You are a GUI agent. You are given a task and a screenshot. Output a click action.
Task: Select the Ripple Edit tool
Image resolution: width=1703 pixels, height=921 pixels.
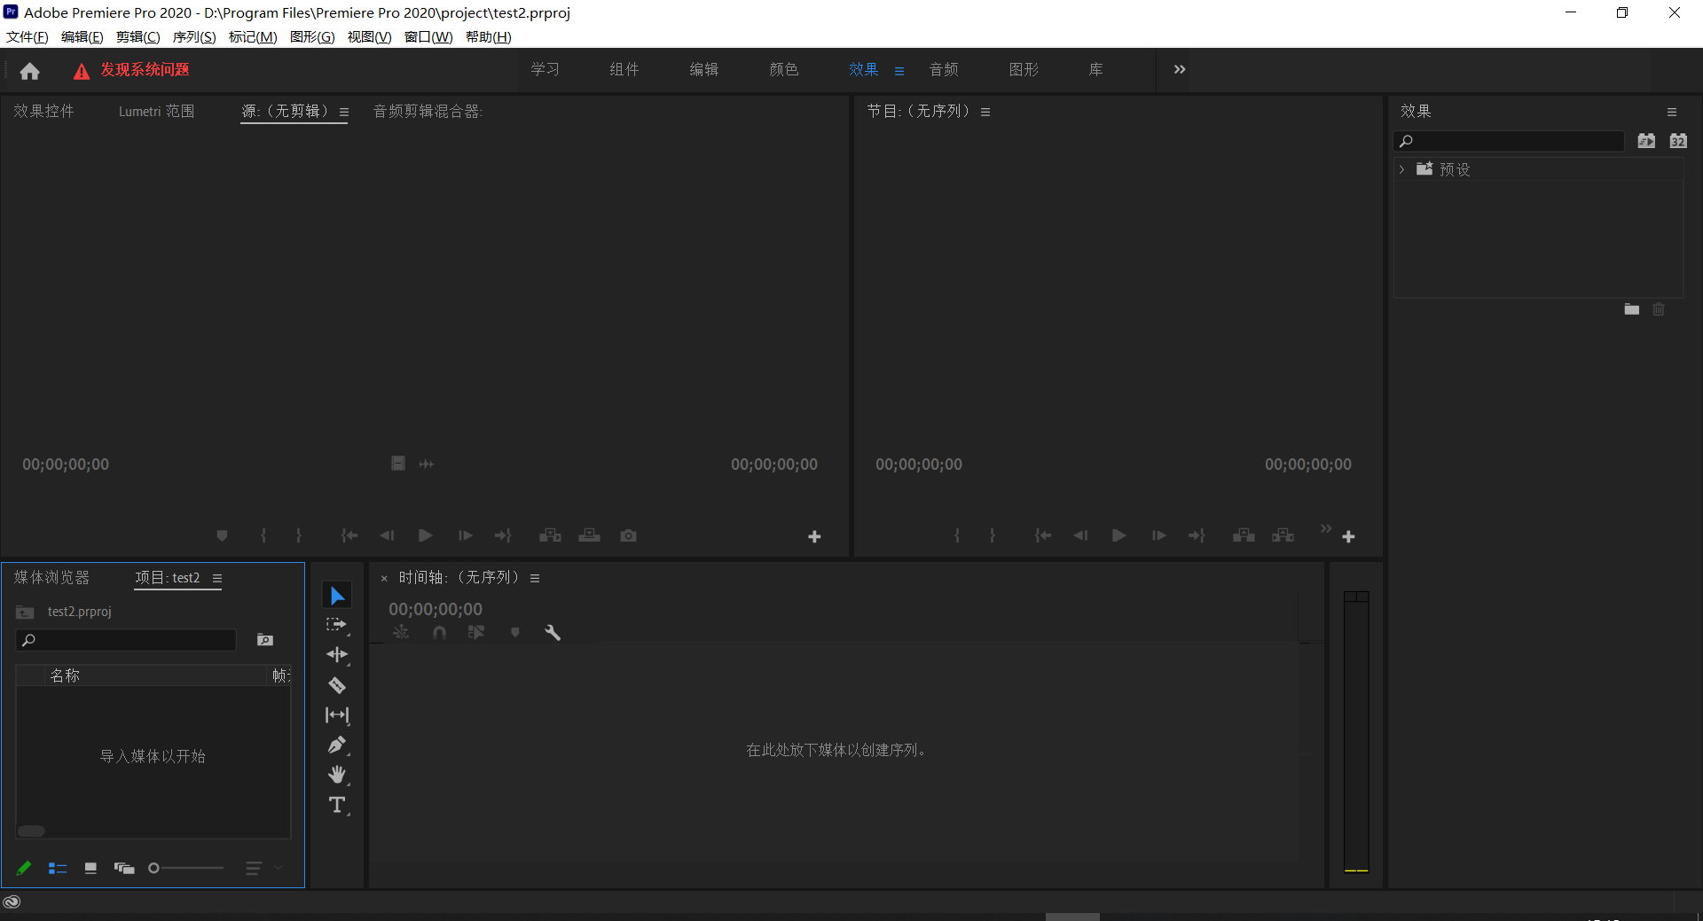coord(337,655)
